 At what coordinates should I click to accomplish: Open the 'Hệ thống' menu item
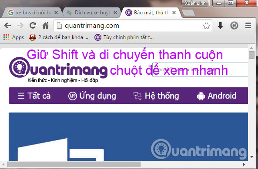(x=156, y=96)
